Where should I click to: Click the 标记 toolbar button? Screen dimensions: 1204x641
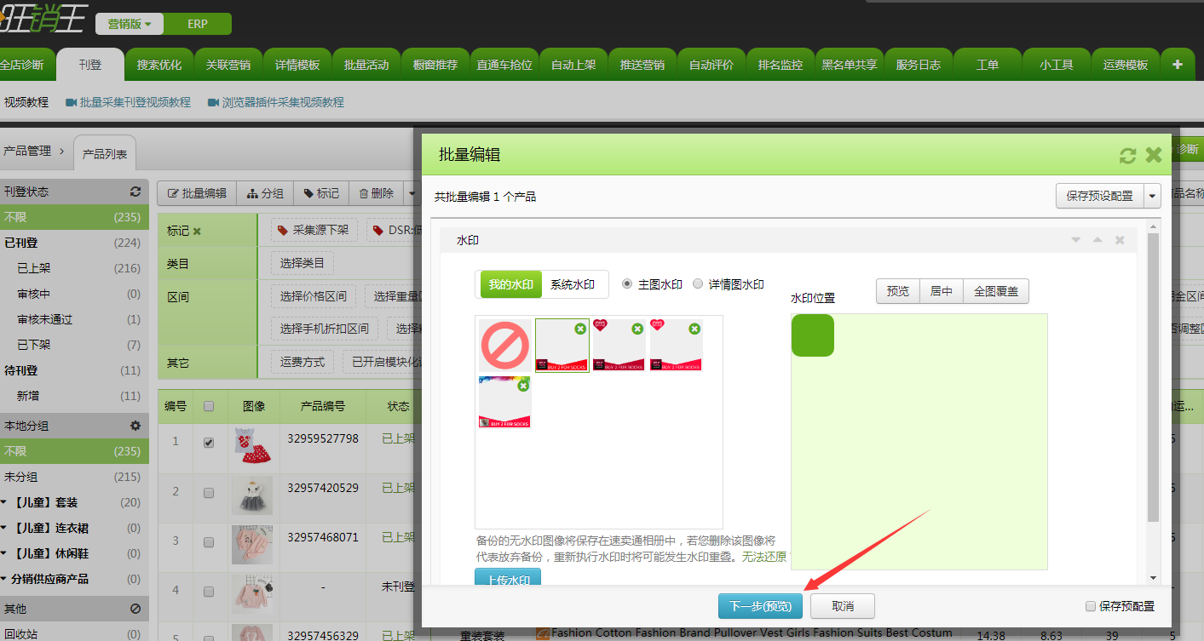321,193
